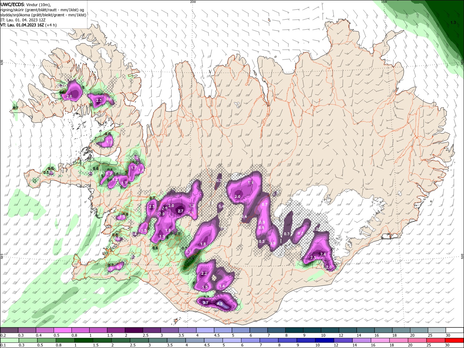Click the 'UWC/ECDS: Vindur (10m)' title text
464x348 pixels.
[x=26, y=4]
